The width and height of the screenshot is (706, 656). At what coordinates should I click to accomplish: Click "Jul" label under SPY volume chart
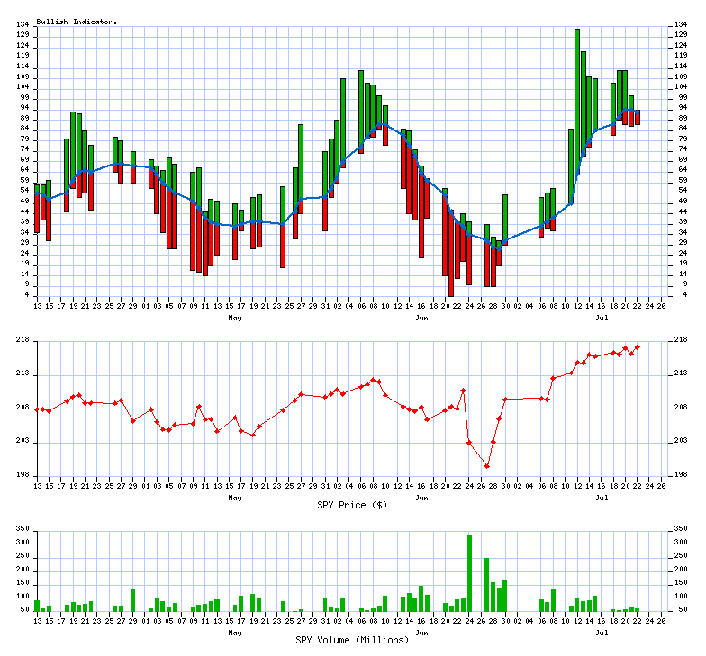click(x=602, y=633)
